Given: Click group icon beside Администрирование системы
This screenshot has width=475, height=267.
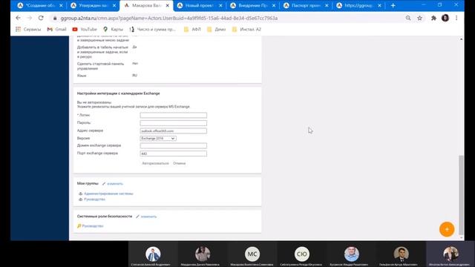Looking at the screenshot, I should pyautogui.click(x=81, y=194).
